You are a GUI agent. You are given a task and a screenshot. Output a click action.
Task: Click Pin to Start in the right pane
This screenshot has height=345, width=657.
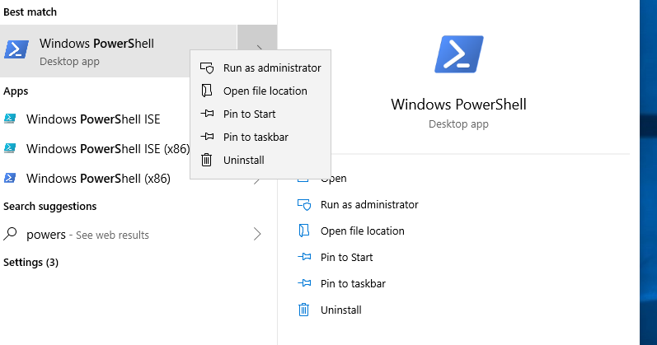(x=346, y=257)
